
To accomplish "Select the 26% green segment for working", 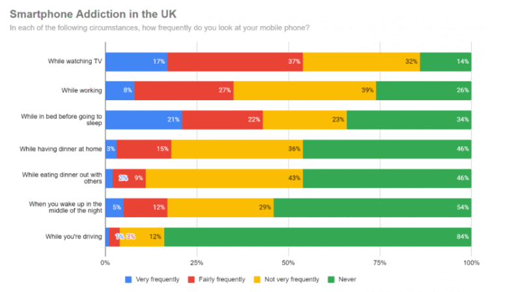I will (x=424, y=91).
